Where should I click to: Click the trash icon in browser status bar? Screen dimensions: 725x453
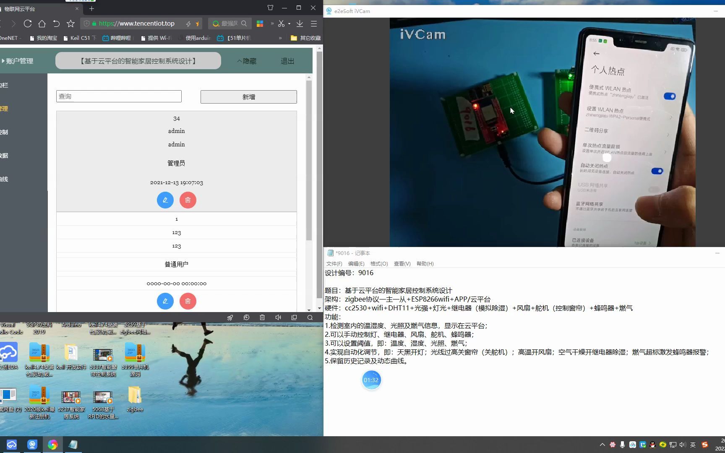262,318
